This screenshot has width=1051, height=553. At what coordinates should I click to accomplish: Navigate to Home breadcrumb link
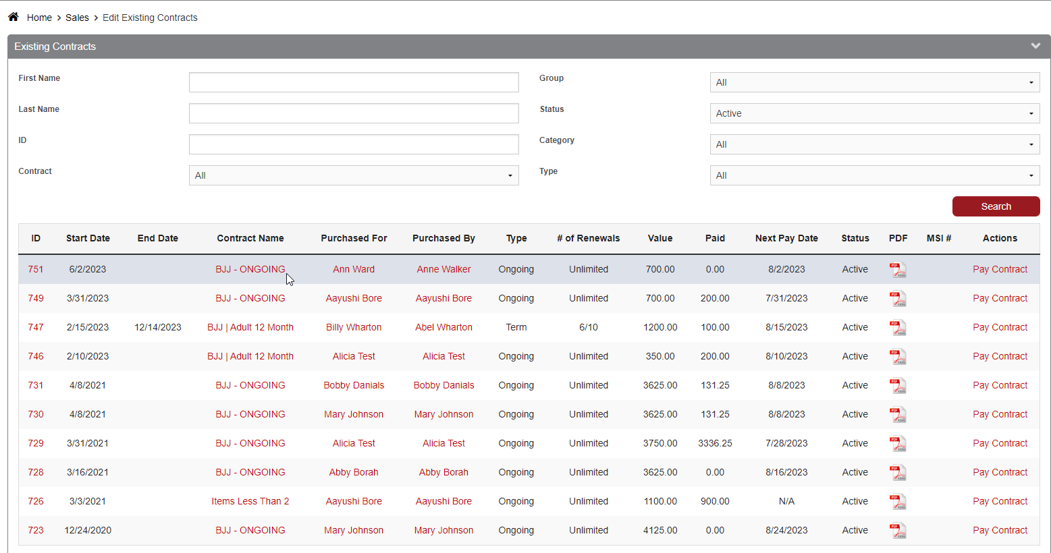(x=39, y=18)
